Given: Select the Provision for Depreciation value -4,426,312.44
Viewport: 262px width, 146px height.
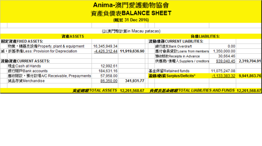Looking at the screenshot, I should coord(105,51).
